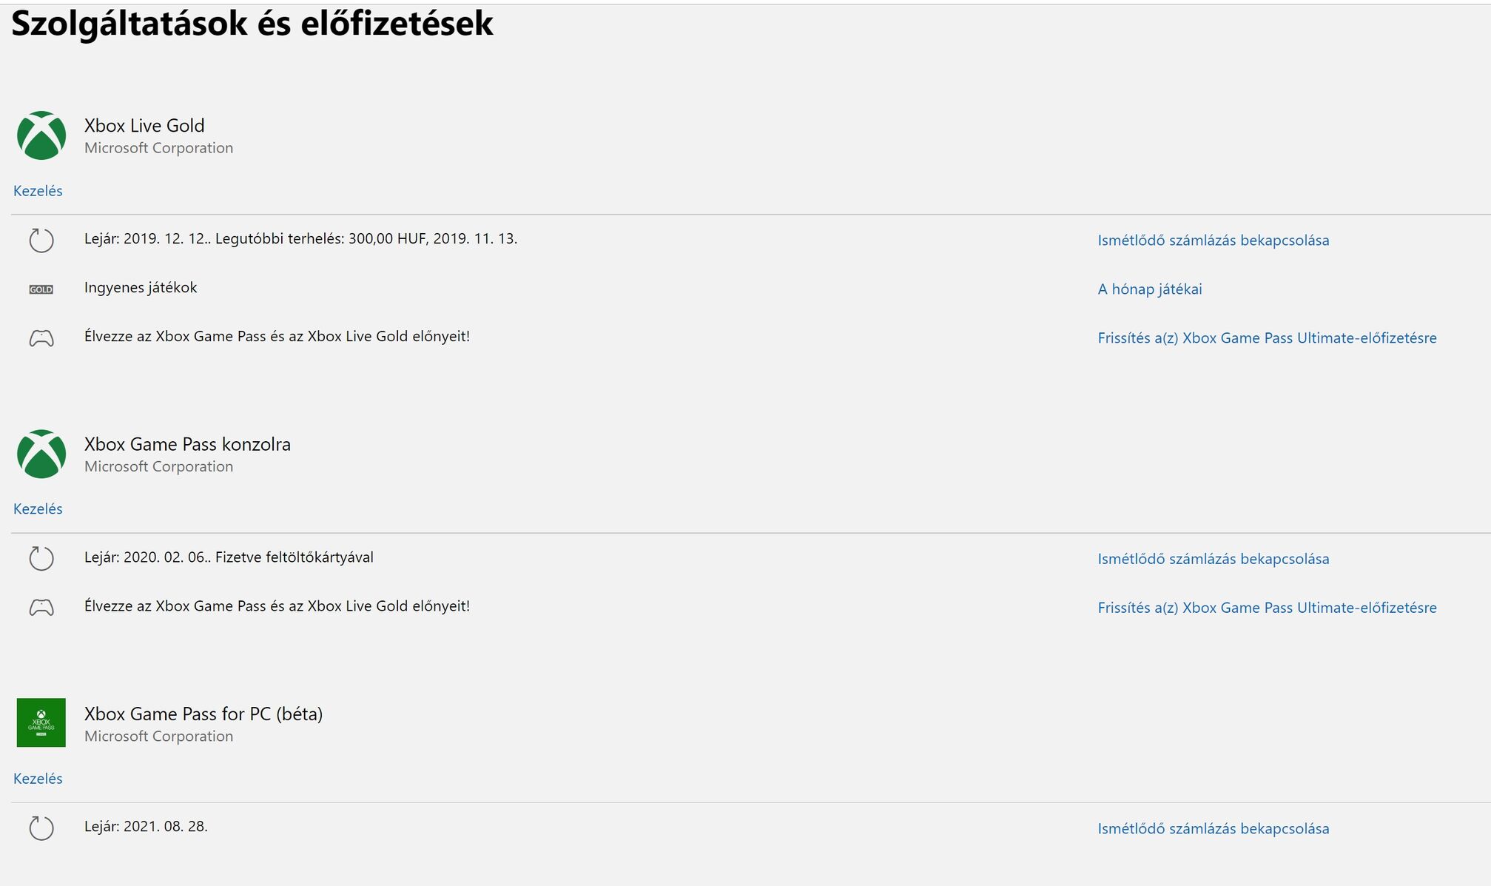Click the Xbox Game Pass konzolra logo

pos(41,454)
